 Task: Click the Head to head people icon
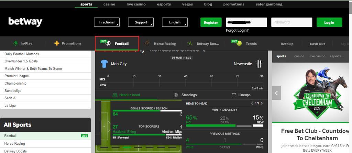(115, 95)
